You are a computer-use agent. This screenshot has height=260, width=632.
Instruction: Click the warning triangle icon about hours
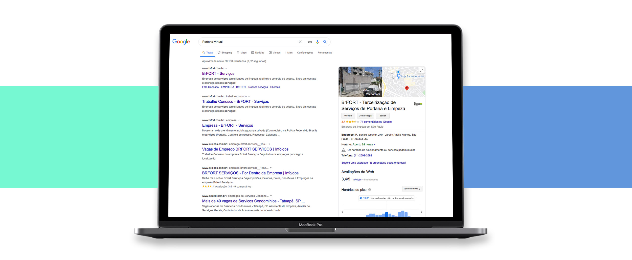(x=344, y=150)
